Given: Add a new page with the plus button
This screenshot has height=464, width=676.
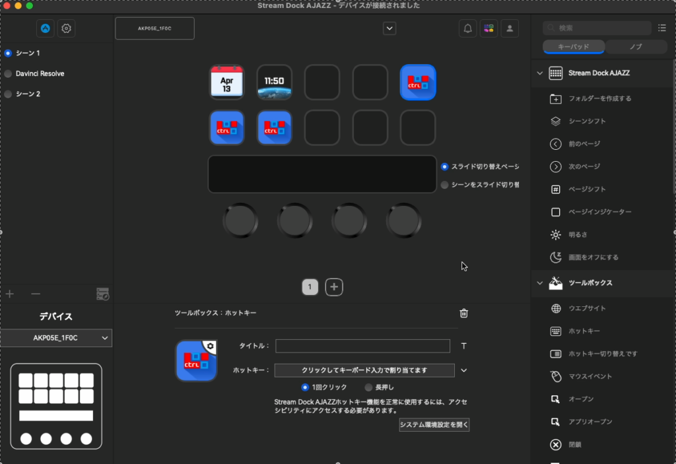Looking at the screenshot, I should point(333,286).
